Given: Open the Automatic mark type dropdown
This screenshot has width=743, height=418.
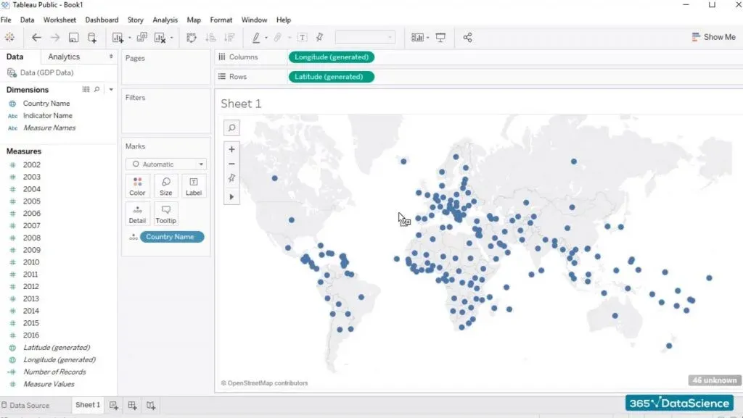Looking at the screenshot, I should 166,164.
